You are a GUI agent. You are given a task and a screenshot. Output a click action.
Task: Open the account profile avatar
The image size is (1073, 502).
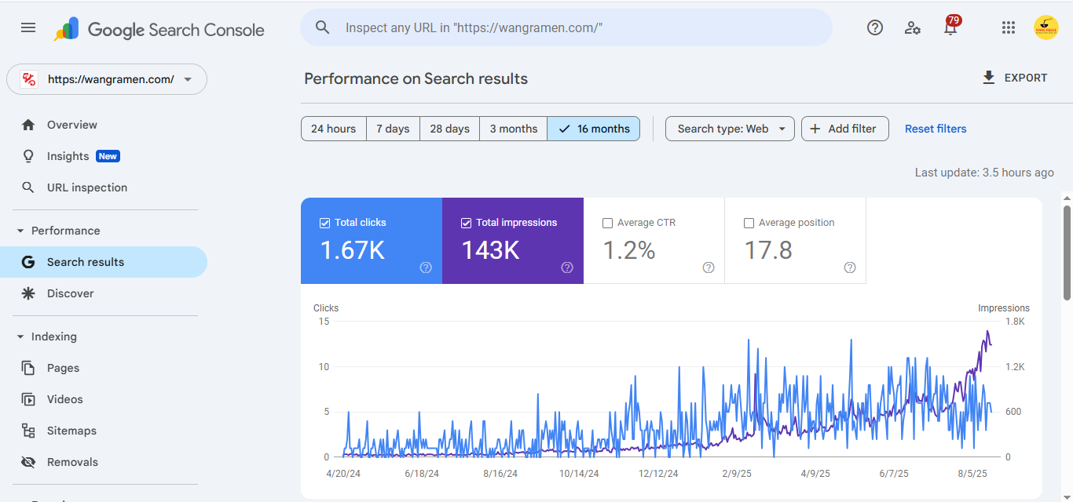pyautogui.click(x=1046, y=27)
